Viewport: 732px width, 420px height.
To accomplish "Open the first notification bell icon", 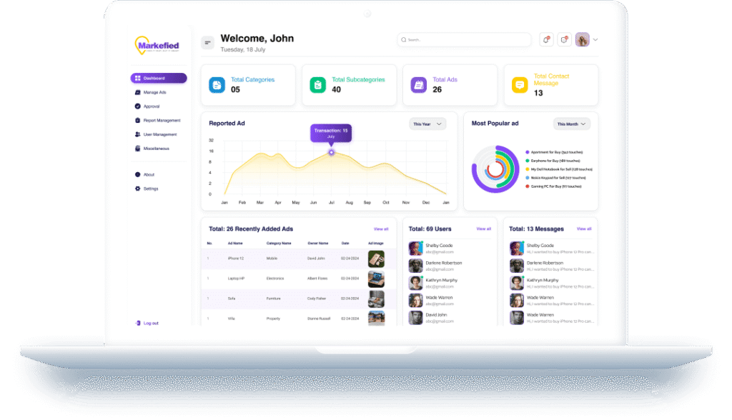I will [x=546, y=40].
